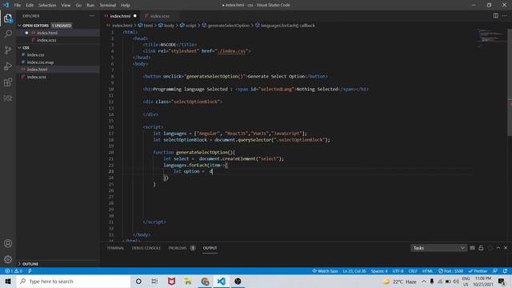This screenshot has width=512, height=288.
Task: Click the unsaved dot on the index.html tab
Action: (x=135, y=16)
